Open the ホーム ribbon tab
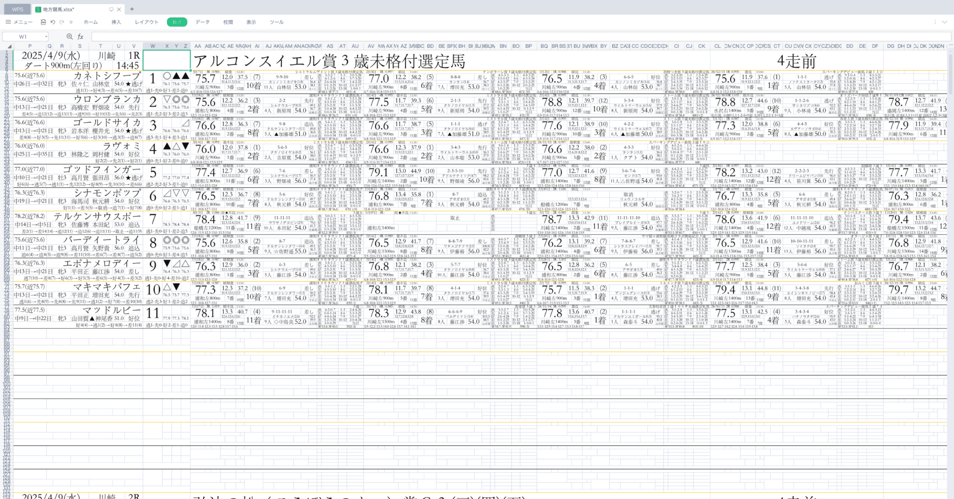Image resolution: width=954 pixels, height=499 pixels. pyautogui.click(x=90, y=22)
